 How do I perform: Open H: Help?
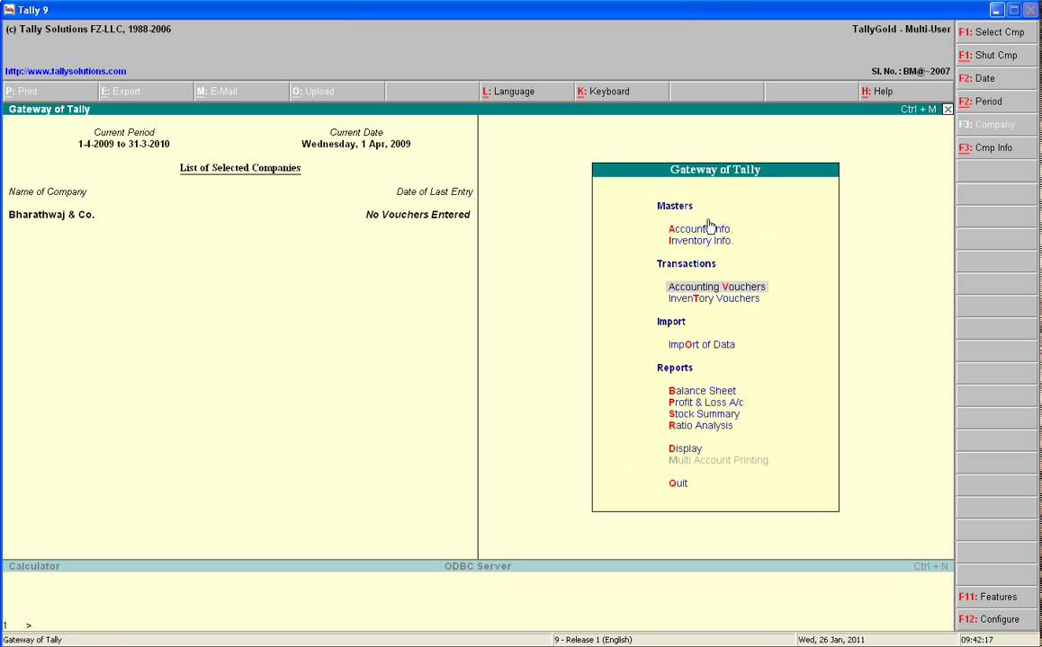coord(906,92)
